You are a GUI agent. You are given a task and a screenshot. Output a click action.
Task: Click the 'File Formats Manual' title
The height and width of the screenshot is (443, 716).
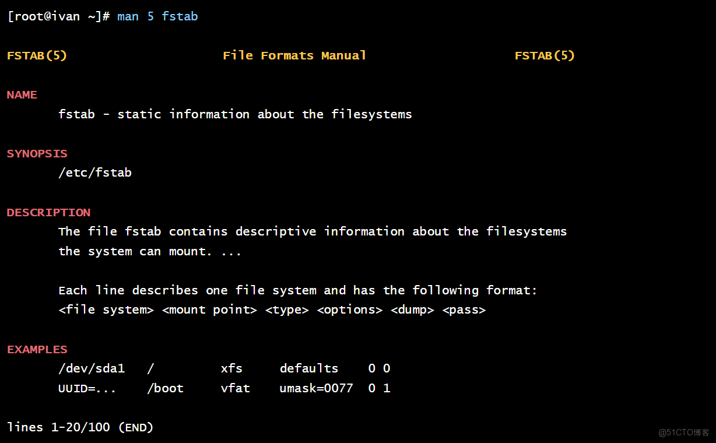click(294, 55)
